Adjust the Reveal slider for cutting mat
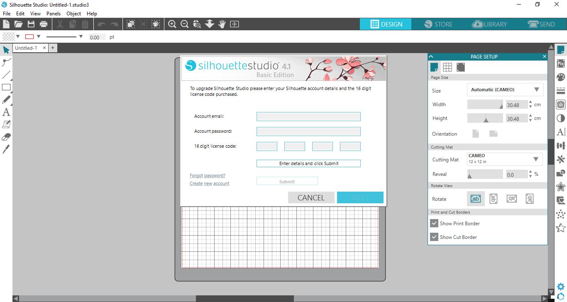 [485, 174]
